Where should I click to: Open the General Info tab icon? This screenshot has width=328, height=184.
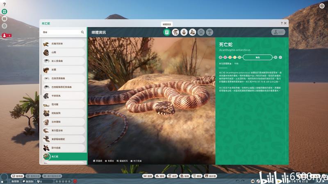(x=167, y=32)
